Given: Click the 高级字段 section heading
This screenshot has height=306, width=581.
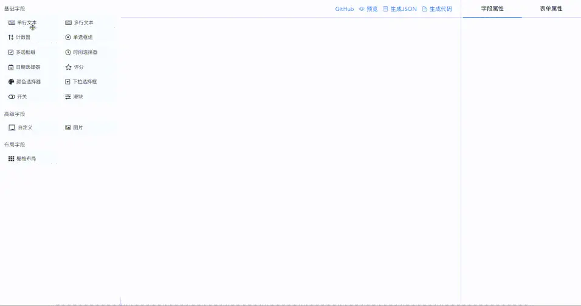Looking at the screenshot, I should (x=15, y=114).
